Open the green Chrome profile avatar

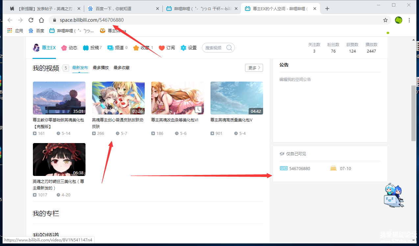pyautogui.click(x=399, y=20)
